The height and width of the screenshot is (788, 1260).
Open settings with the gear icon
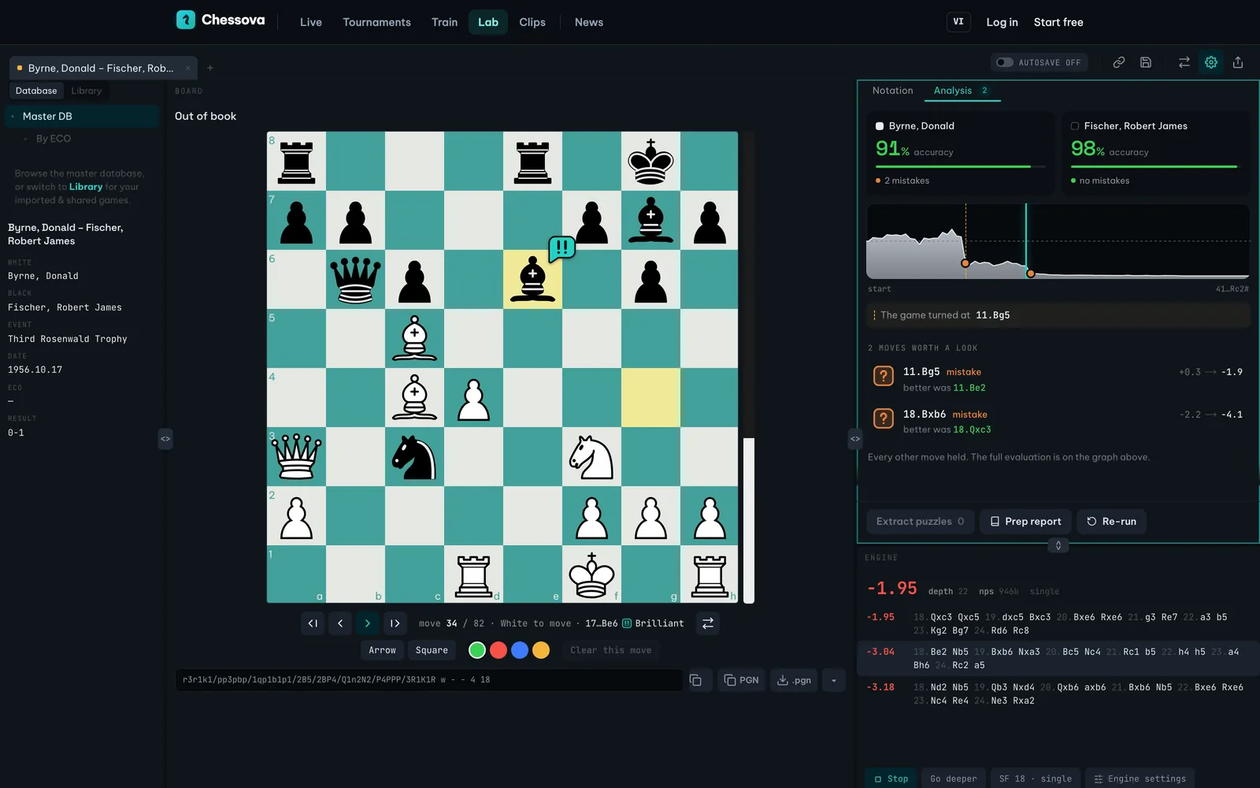point(1211,62)
